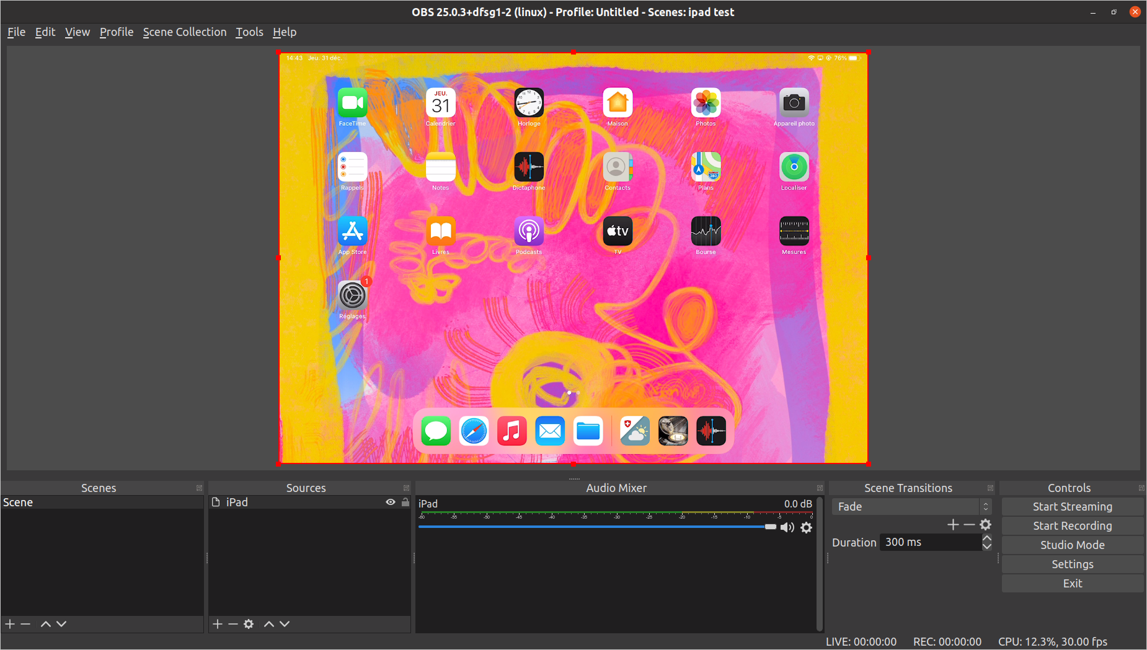Move the iPad source down in the list
The image size is (1147, 650).
click(x=285, y=624)
